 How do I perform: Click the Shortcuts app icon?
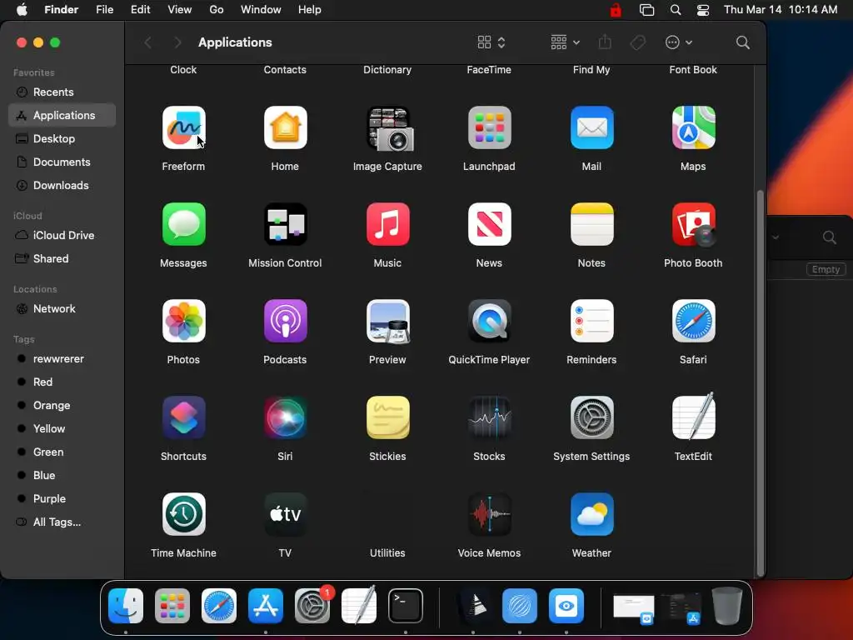click(x=183, y=417)
